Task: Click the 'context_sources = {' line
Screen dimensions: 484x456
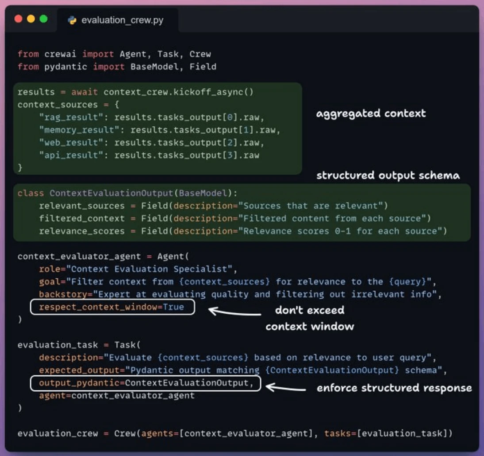Action: [x=68, y=105]
